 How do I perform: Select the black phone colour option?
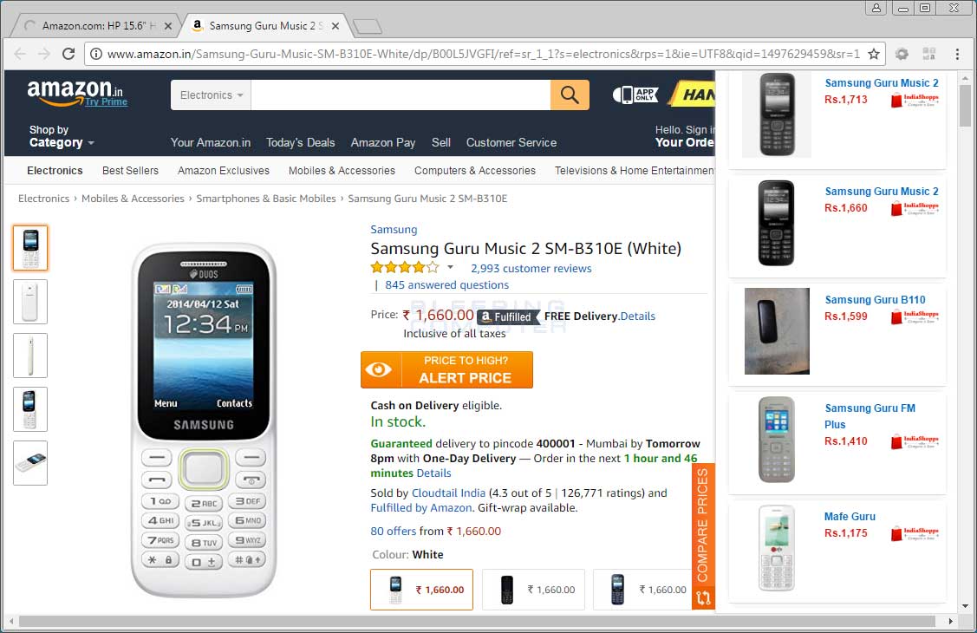(x=533, y=590)
